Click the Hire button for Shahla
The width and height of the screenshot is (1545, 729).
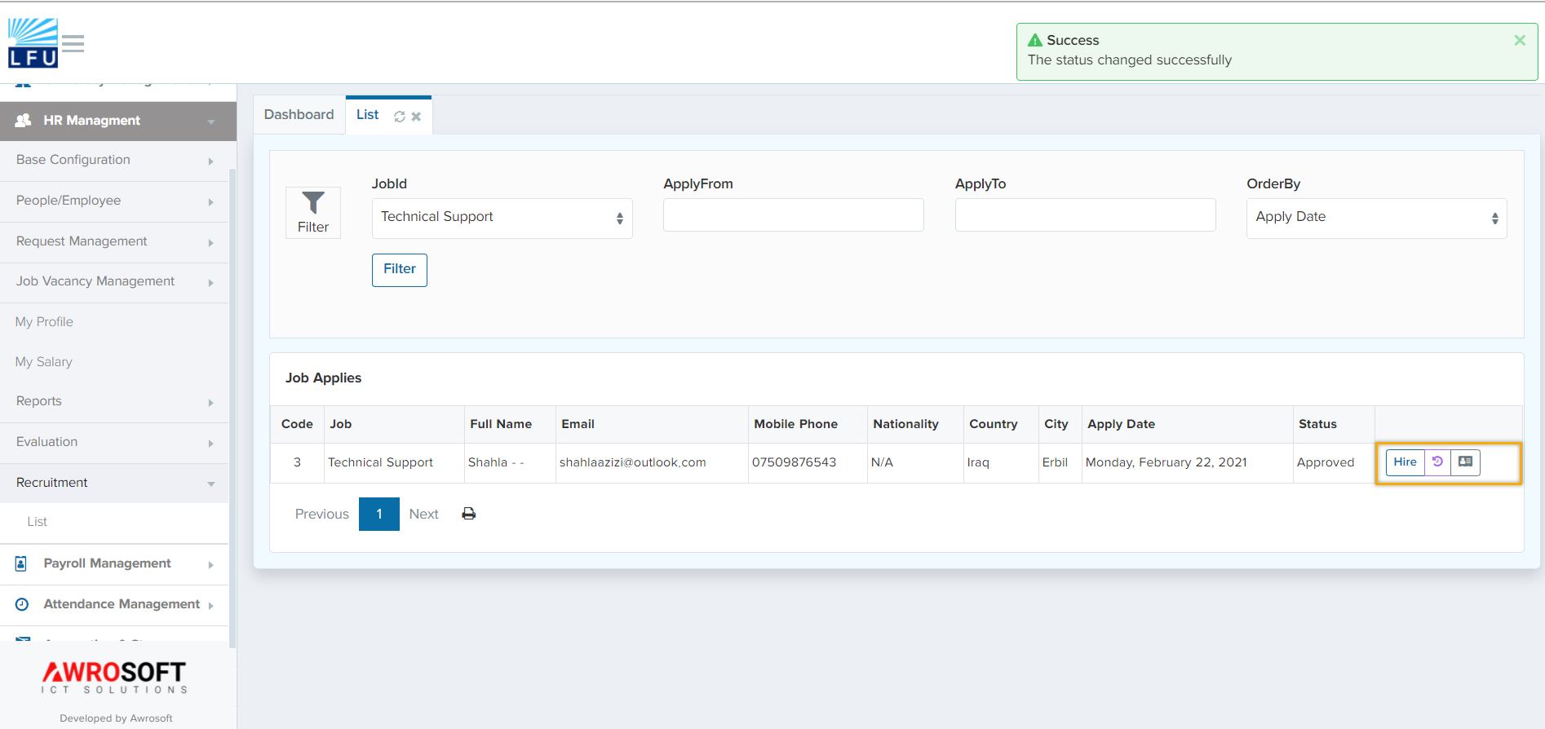1405,462
